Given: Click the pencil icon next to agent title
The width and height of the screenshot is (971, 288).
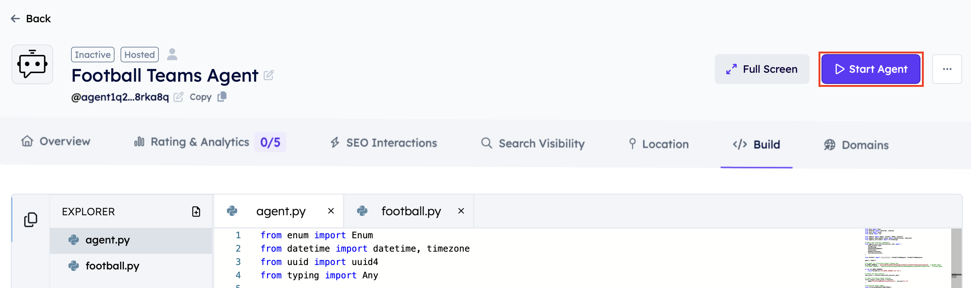Looking at the screenshot, I should (269, 76).
